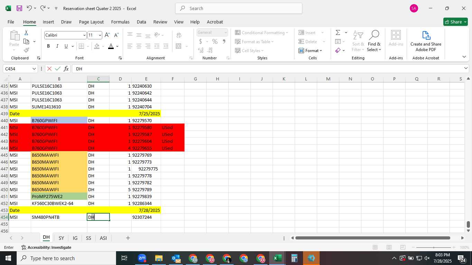Click Increase Font Size icon
Image resolution: width=472 pixels, height=265 pixels.
tap(107, 35)
